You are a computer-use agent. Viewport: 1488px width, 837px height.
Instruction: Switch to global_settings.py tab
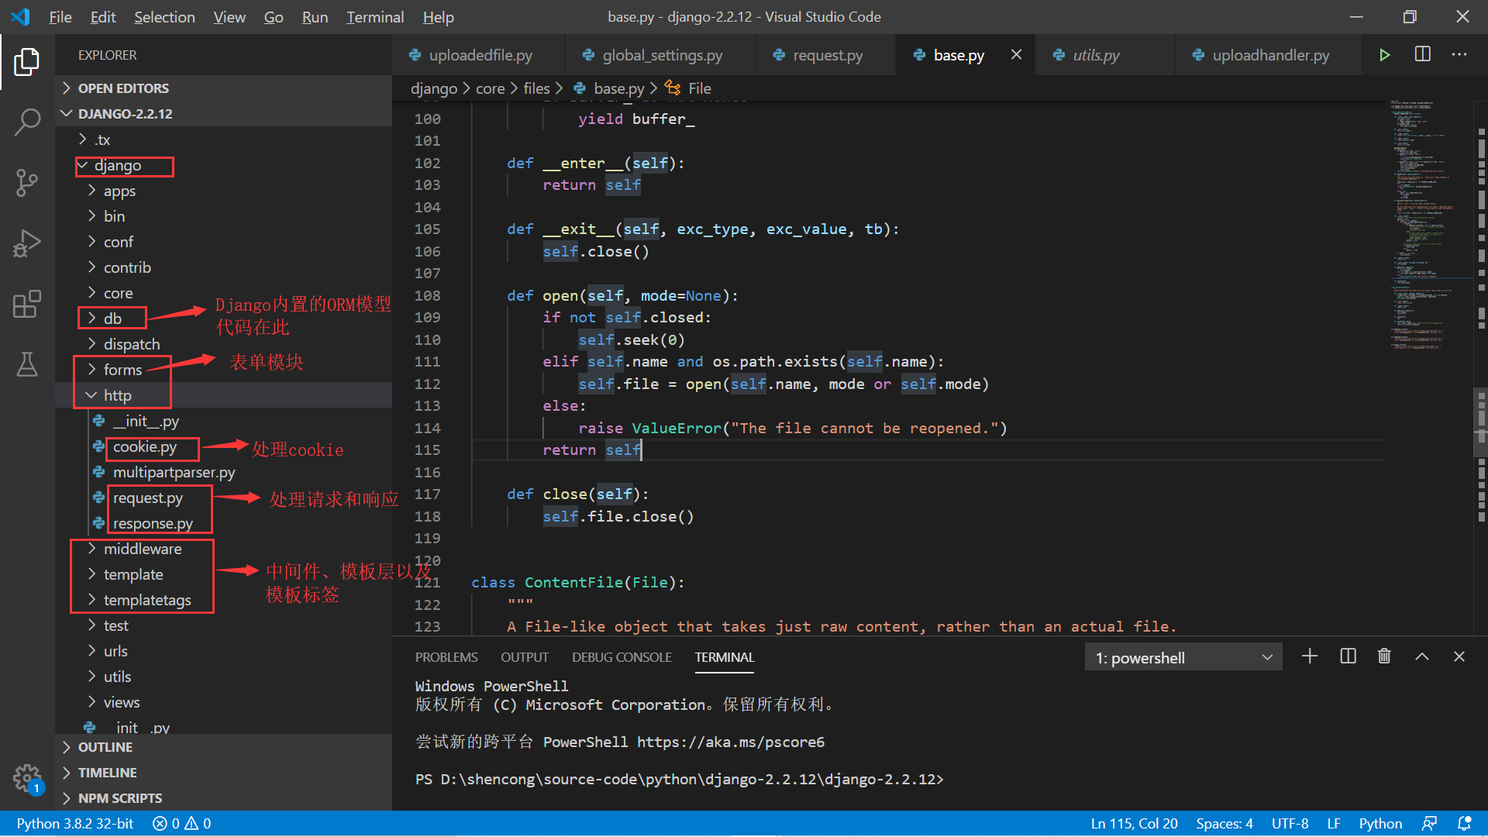pos(662,55)
